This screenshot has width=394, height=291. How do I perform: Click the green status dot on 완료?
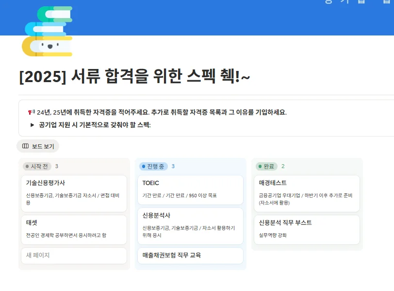click(261, 166)
